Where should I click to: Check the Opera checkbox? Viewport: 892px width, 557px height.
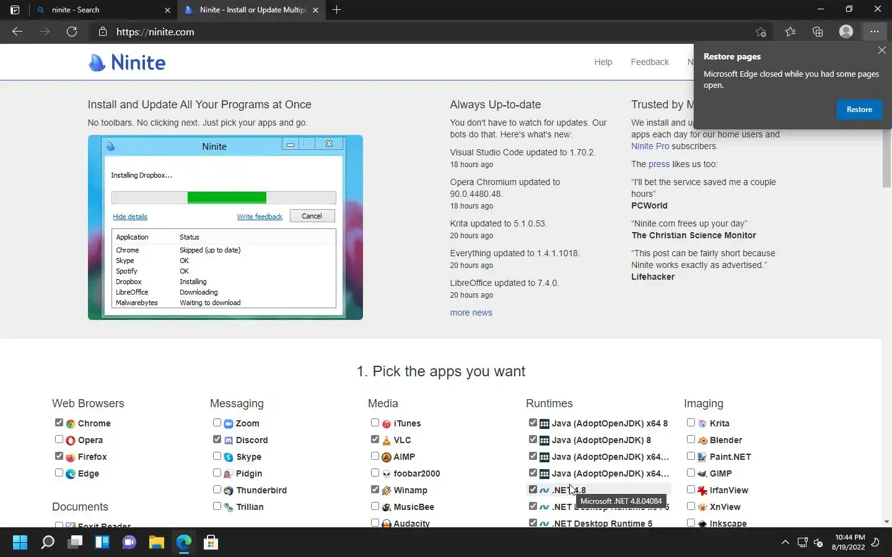[x=59, y=439]
